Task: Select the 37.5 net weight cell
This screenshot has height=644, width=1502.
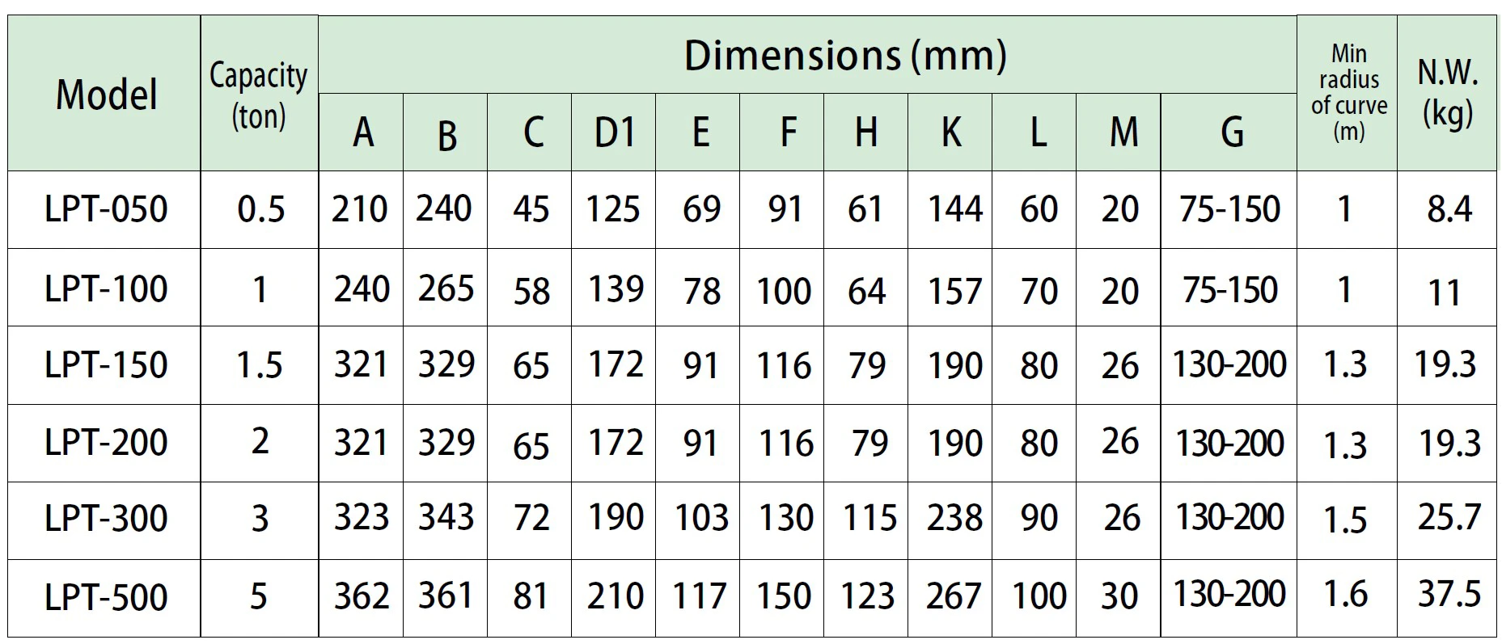Action: tap(1449, 594)
